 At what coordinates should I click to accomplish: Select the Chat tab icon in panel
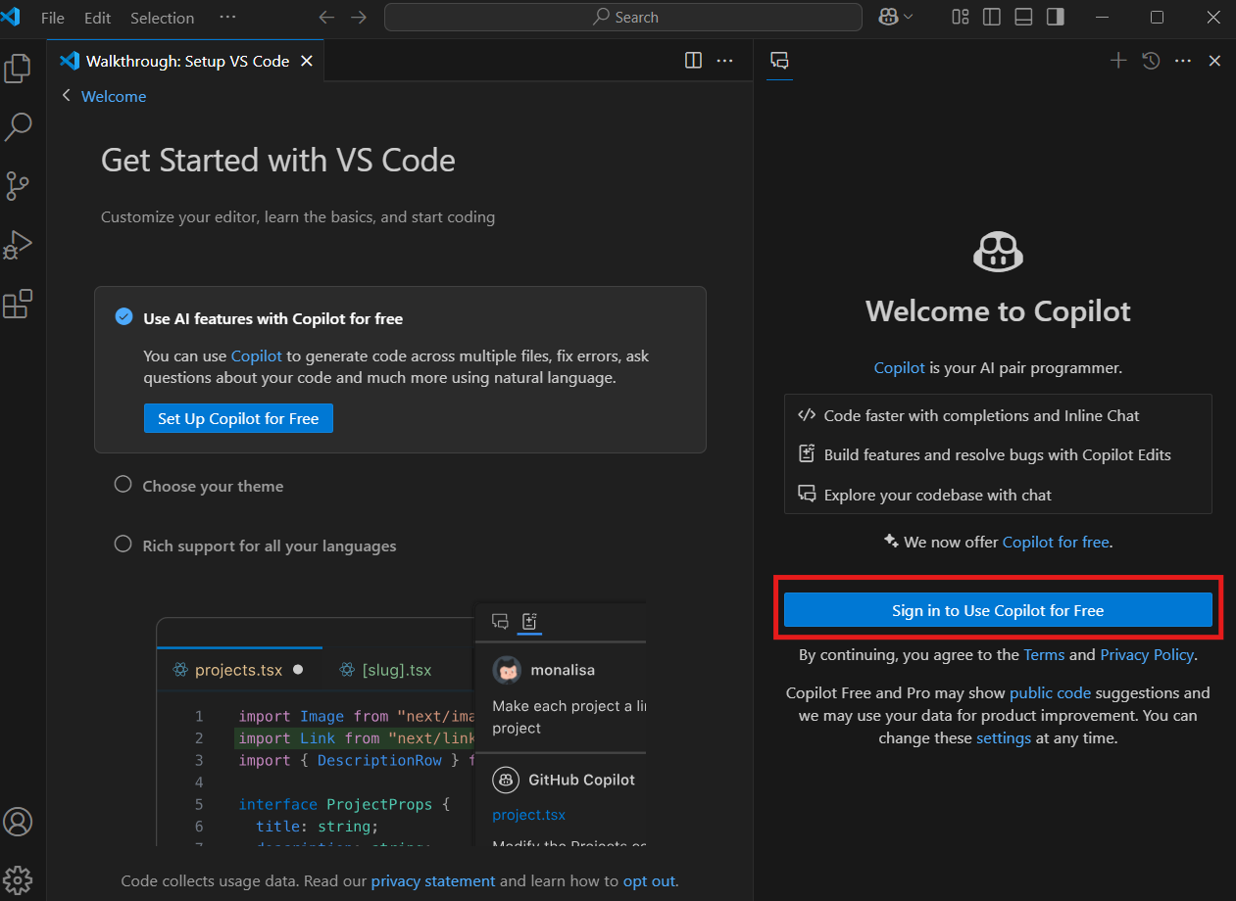(779, 61)
